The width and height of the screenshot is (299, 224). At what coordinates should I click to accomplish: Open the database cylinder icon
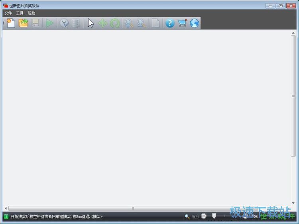(x=76, y=23)
